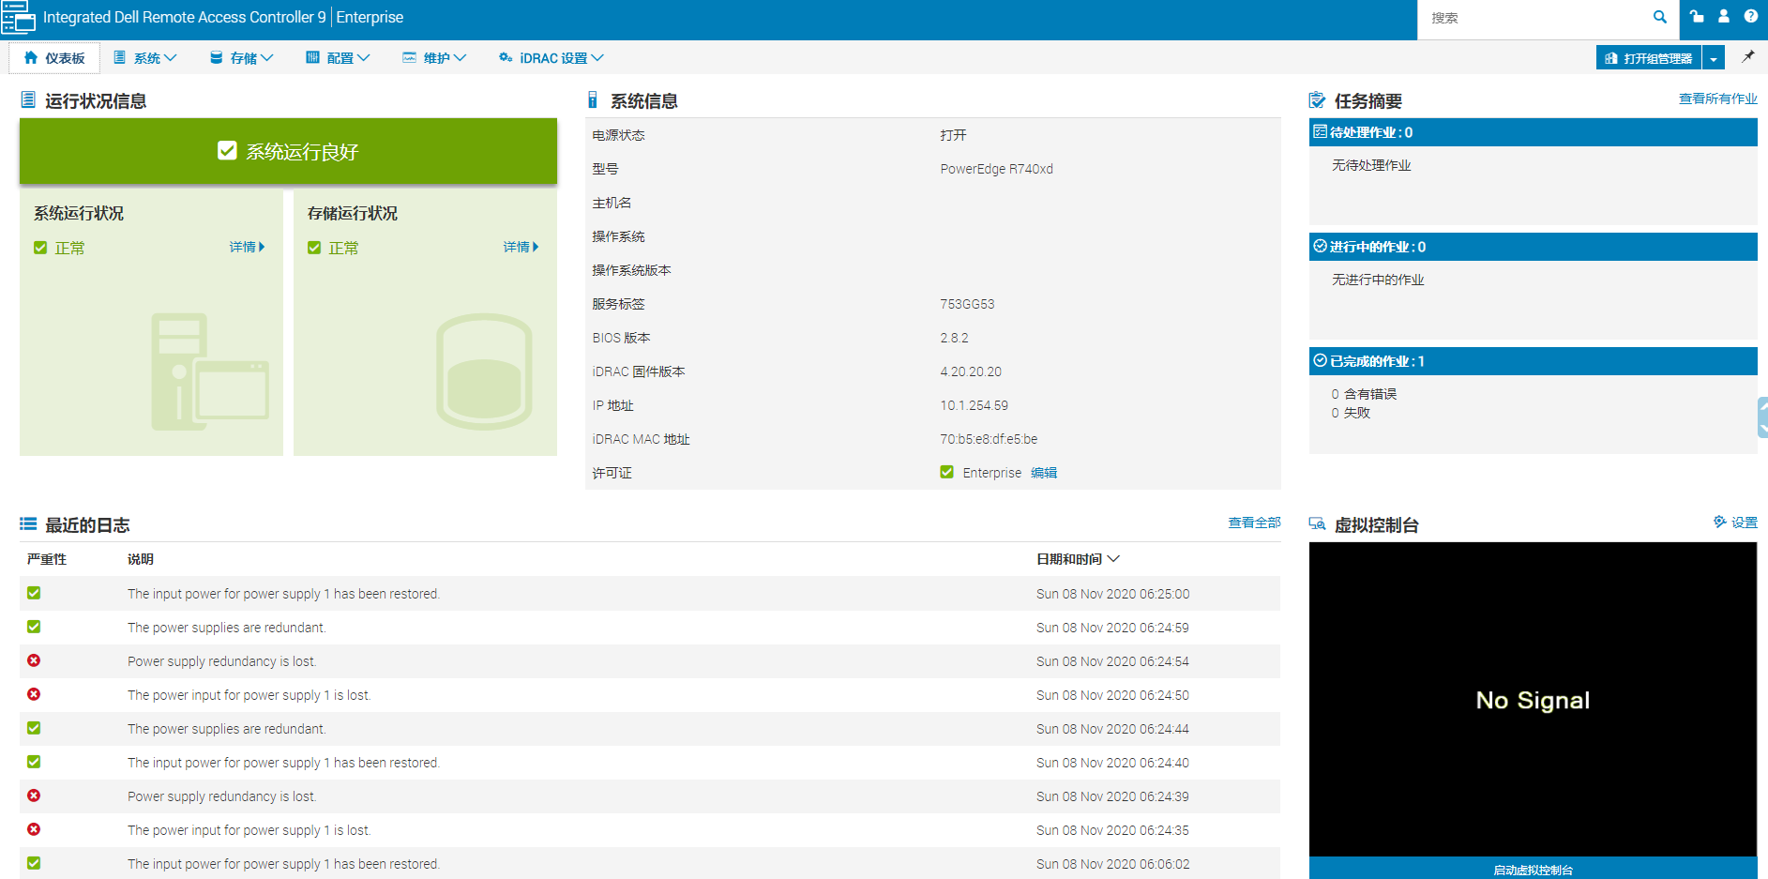
Task: Open virtual console settings via gear-wrench icon
Action: tap(1719, 523)
